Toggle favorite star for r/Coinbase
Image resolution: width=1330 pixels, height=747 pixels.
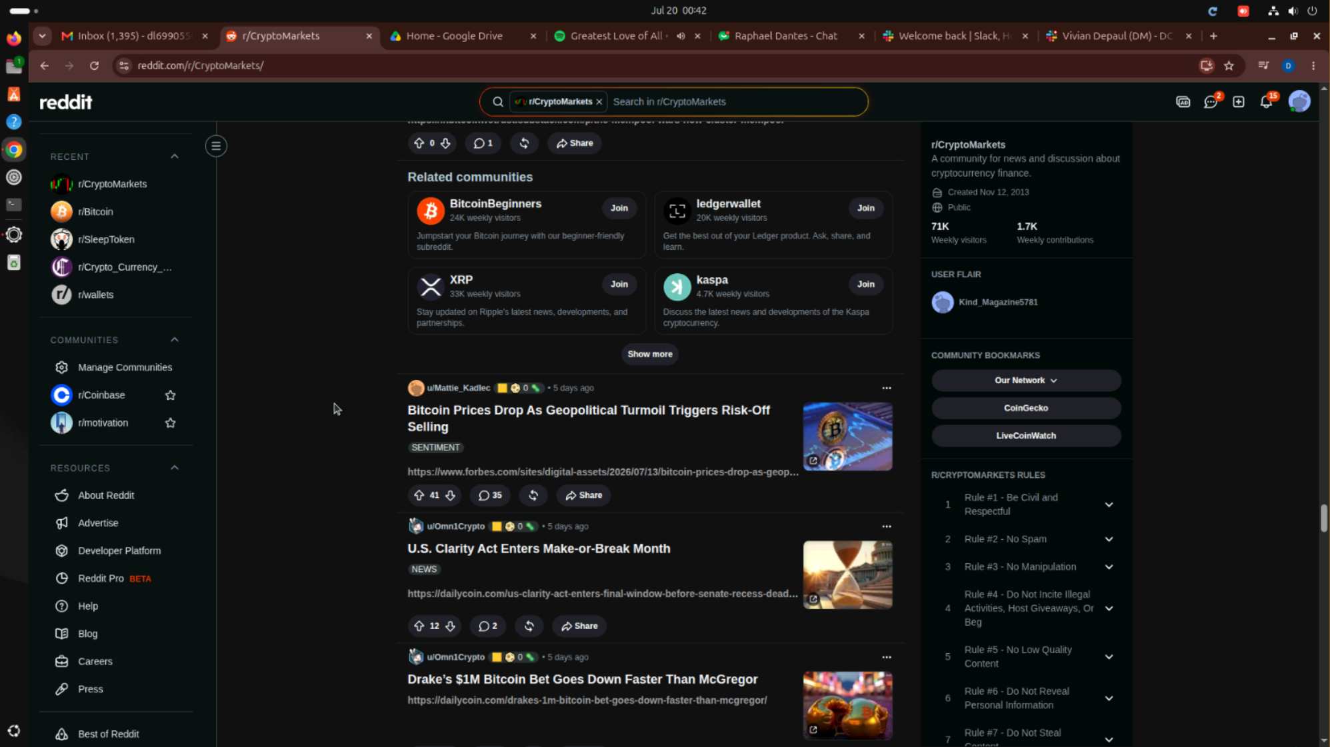click(170, 395)
